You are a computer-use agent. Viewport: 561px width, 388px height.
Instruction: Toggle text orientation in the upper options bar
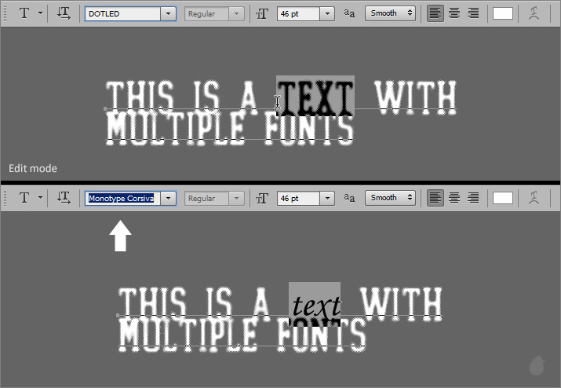[x=64, y=13]
